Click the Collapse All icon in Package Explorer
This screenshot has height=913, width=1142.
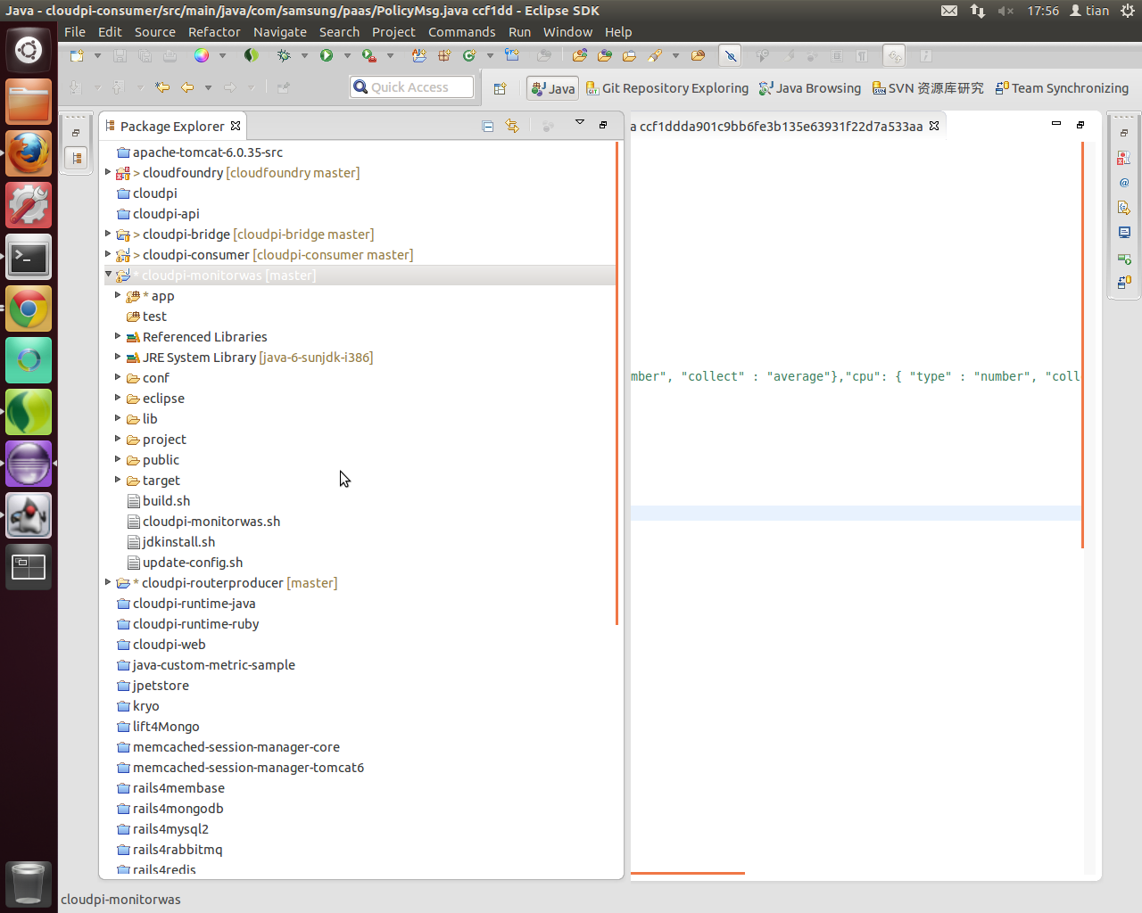pyautogui.click(x=488, y=126)
